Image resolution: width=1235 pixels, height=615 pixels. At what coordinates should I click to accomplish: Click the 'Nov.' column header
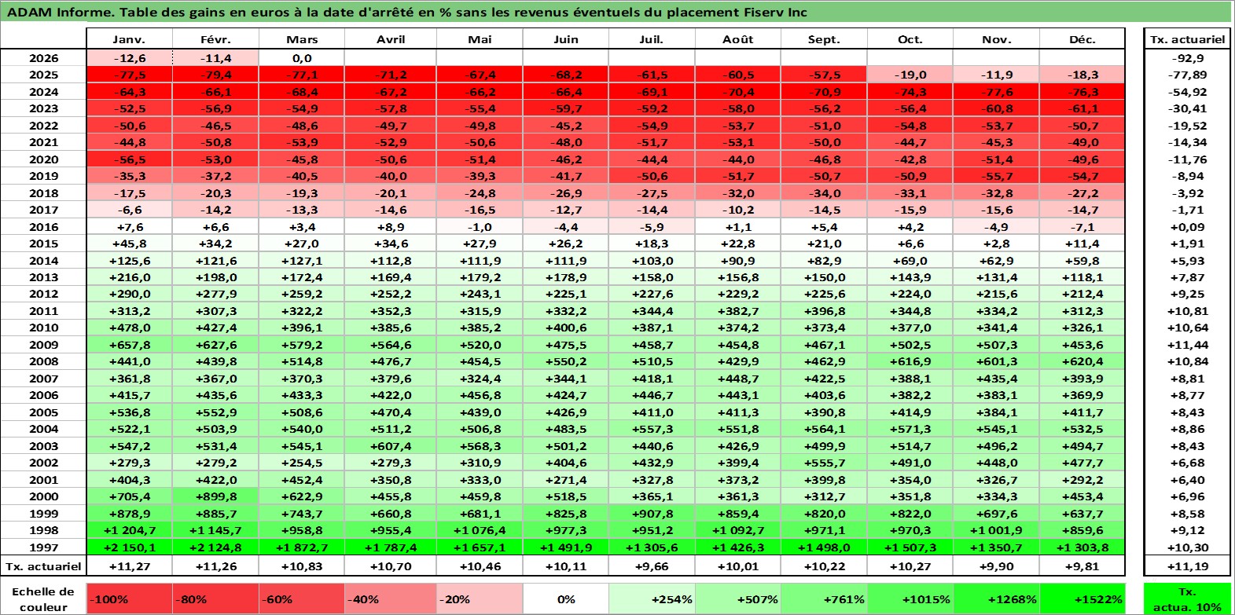pyautogui.click(x=996, y=39)
